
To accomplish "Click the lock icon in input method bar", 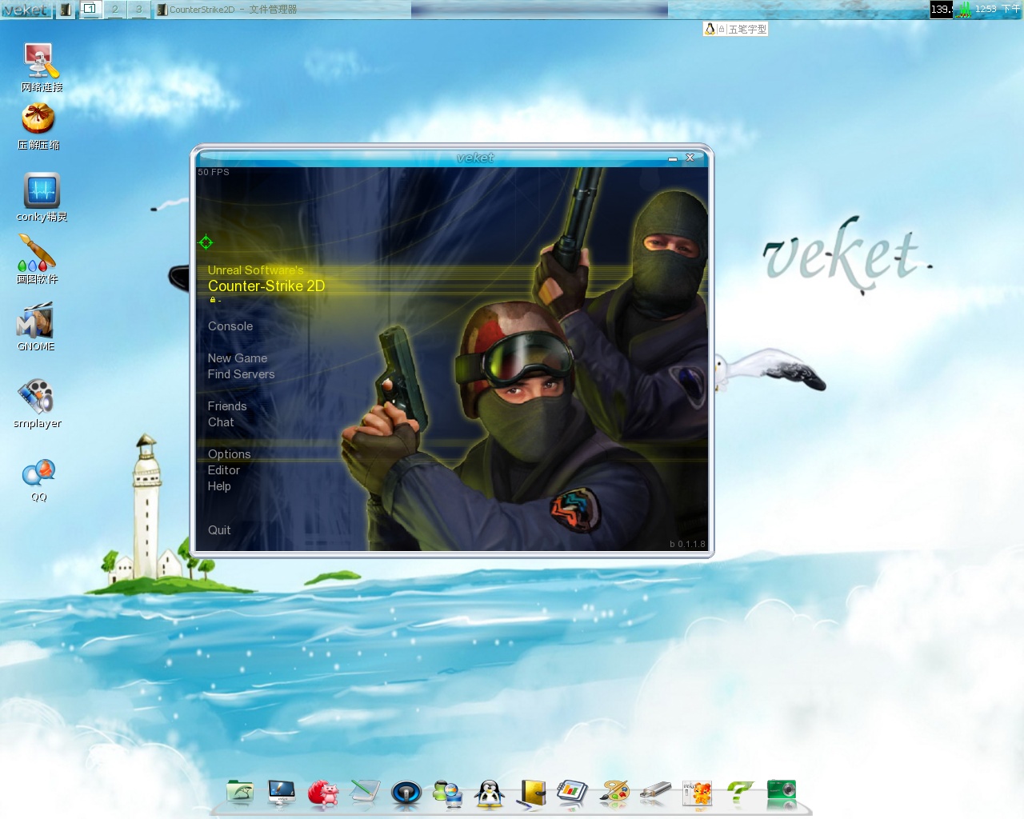I will (x=721, y=29).
